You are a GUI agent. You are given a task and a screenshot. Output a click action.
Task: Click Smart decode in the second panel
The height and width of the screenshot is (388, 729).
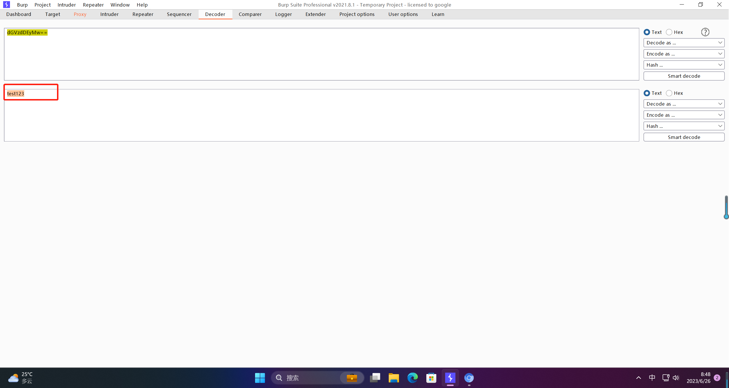(x=684, y=137)
